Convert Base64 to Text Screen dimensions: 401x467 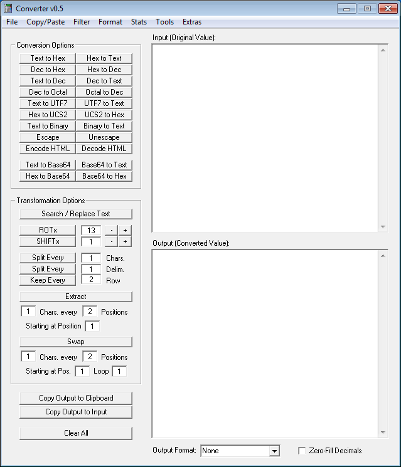[104, 165]
